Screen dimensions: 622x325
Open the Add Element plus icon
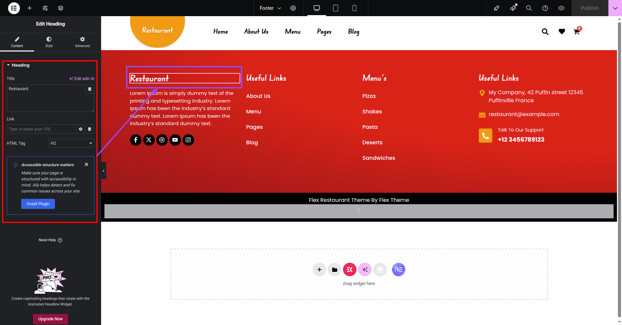pos(30,8)
